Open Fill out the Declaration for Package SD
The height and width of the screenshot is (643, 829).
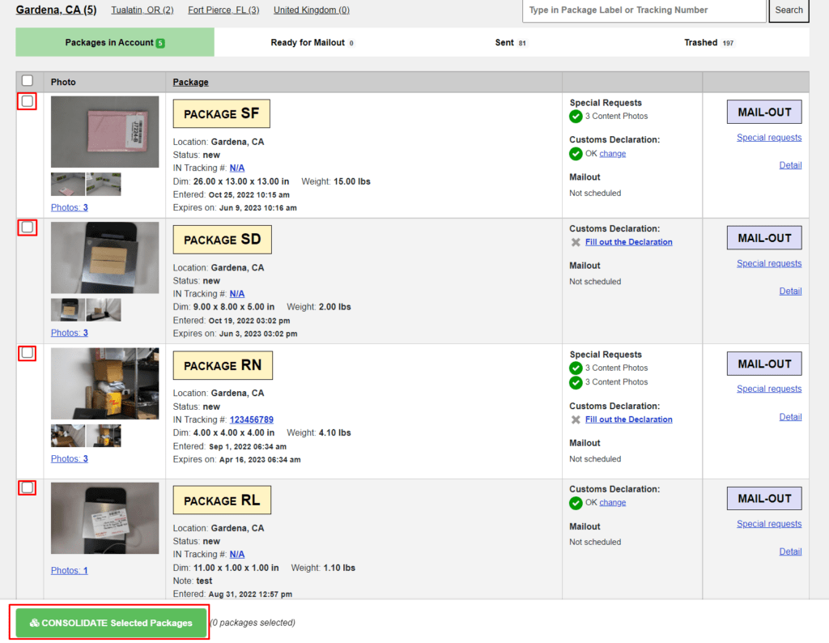click(x=628, y=241)
